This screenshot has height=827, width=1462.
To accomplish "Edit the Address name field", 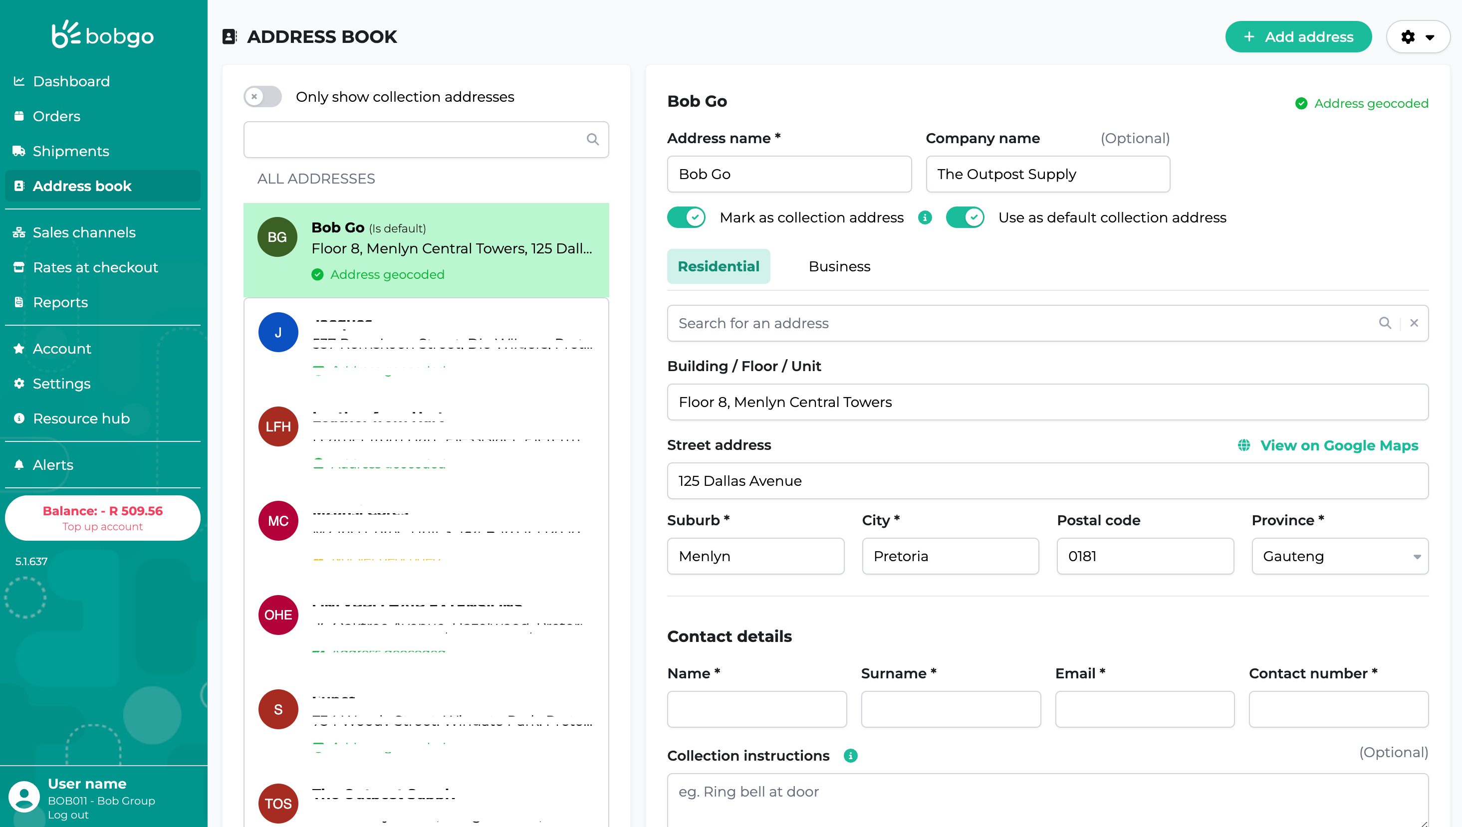I will (789, 175).
